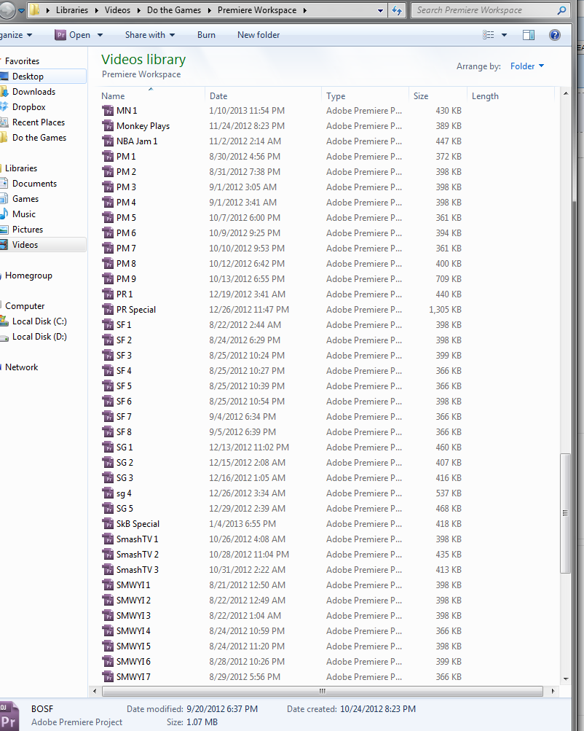Click the Premiere icon next to SMWYI 7
The width and height of the screenshot is (584, 731).
pos(108,677)
